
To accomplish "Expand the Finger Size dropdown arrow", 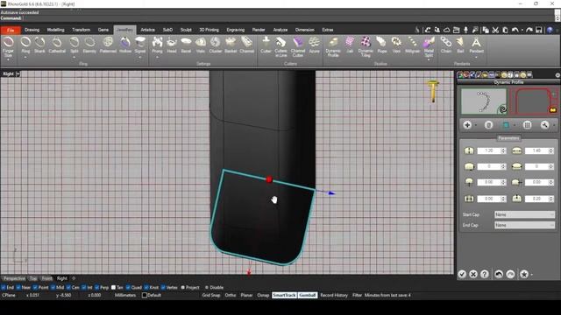I will [8, 59].
